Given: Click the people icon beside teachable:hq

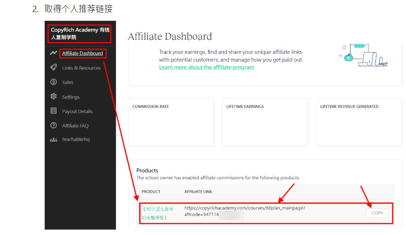Looking at the screenshot, I should [x=53, y=140].
